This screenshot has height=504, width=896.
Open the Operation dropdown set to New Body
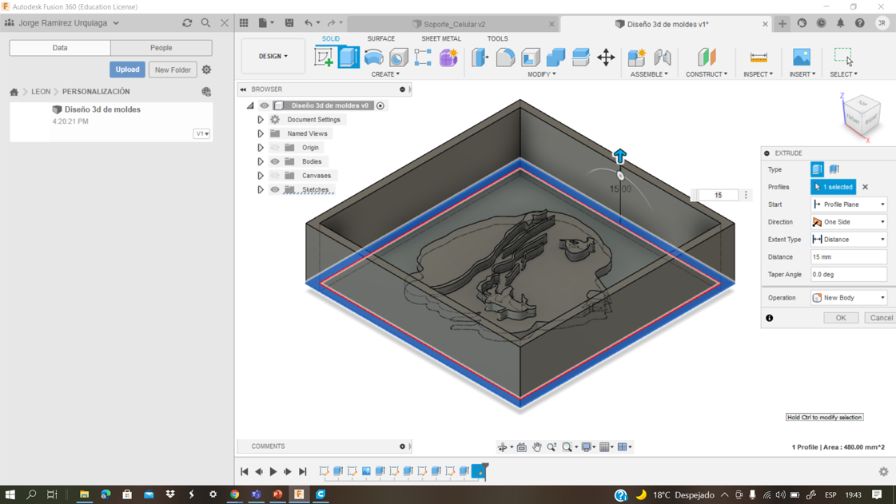(848, 298)
